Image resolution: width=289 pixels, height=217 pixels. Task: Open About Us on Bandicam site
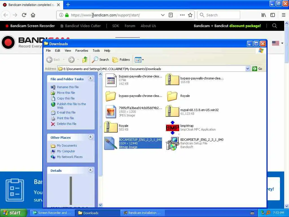148,26
